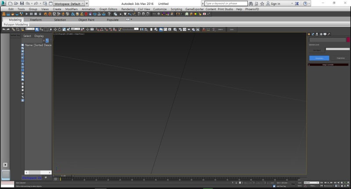Click the Undo arrow in the title bar
Image resolution: width=351 pixels, height=189 pixels.
28,4
